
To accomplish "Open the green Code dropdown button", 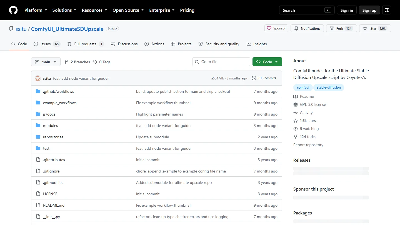I will coord(267,62).
